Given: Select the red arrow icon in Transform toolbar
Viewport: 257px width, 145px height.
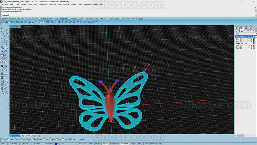Looking at the screenshot, I should [97, 22].
